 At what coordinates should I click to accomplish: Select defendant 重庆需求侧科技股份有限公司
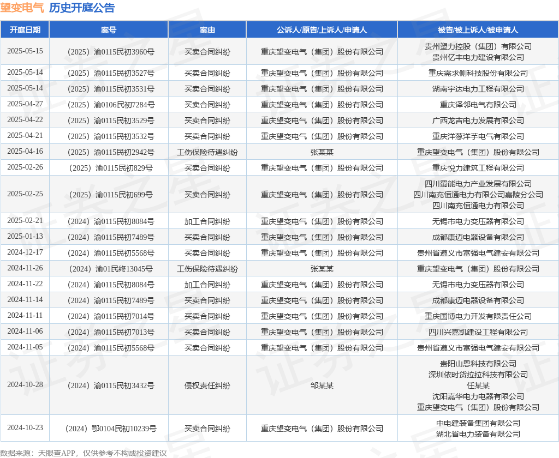478,73
